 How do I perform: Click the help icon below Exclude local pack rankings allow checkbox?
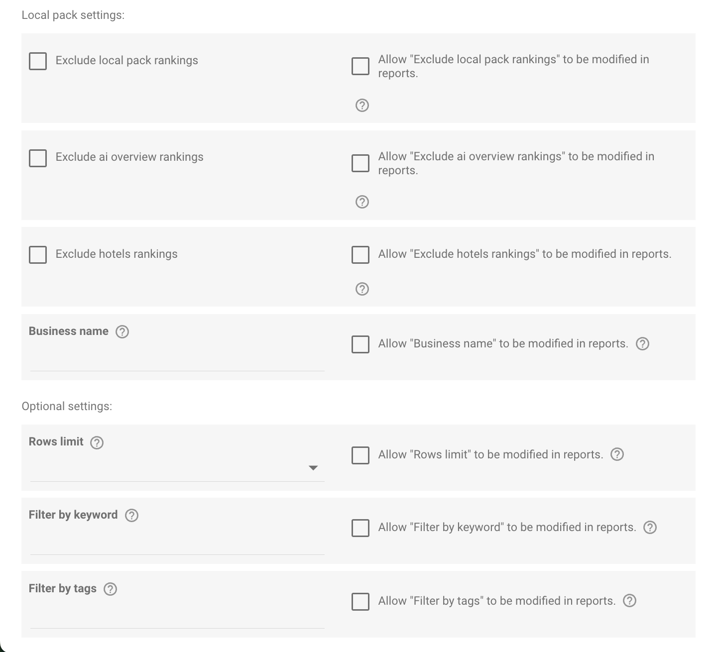point(362,105)
